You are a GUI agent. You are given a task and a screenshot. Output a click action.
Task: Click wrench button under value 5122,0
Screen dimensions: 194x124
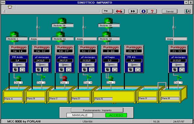[88, 65]
